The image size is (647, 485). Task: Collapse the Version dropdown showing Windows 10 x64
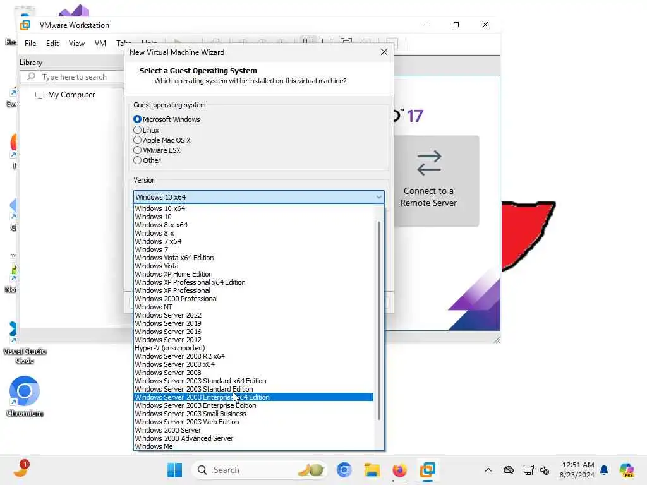click(258, 197)
